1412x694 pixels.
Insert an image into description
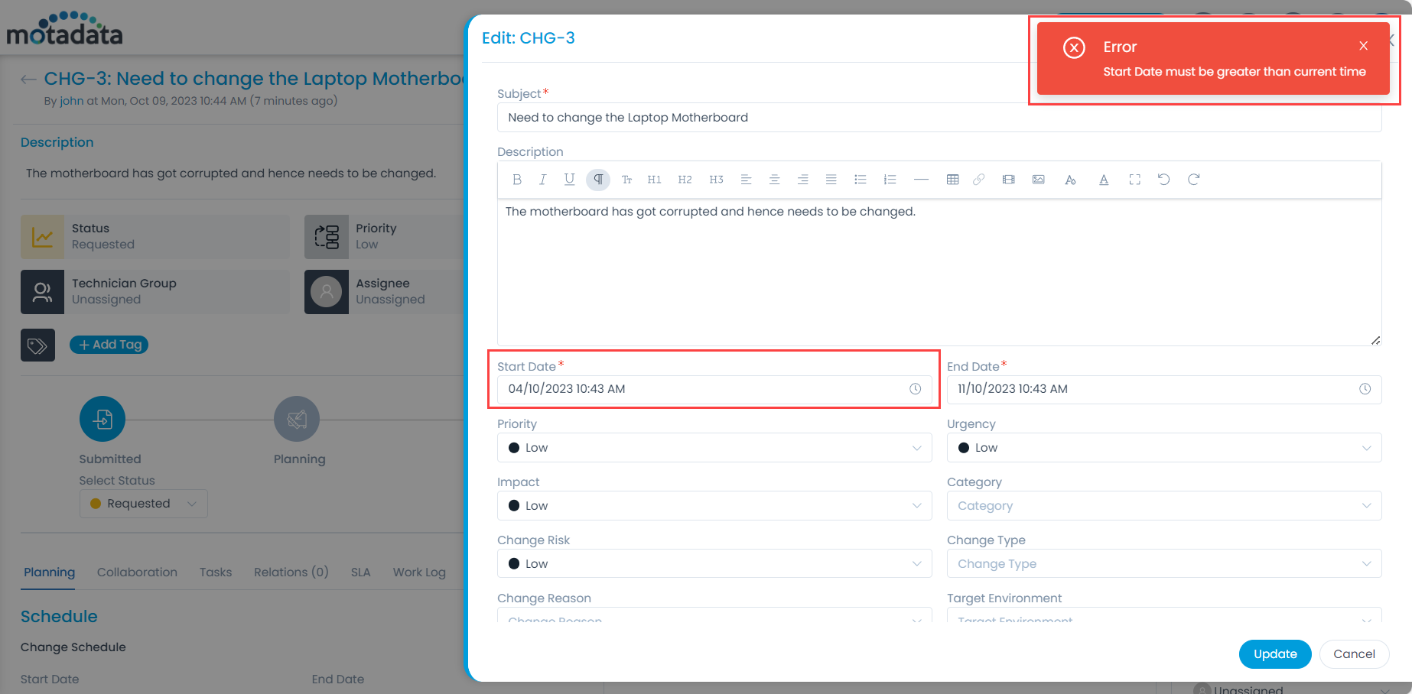pyautogui.click(x=1038, y=180)
